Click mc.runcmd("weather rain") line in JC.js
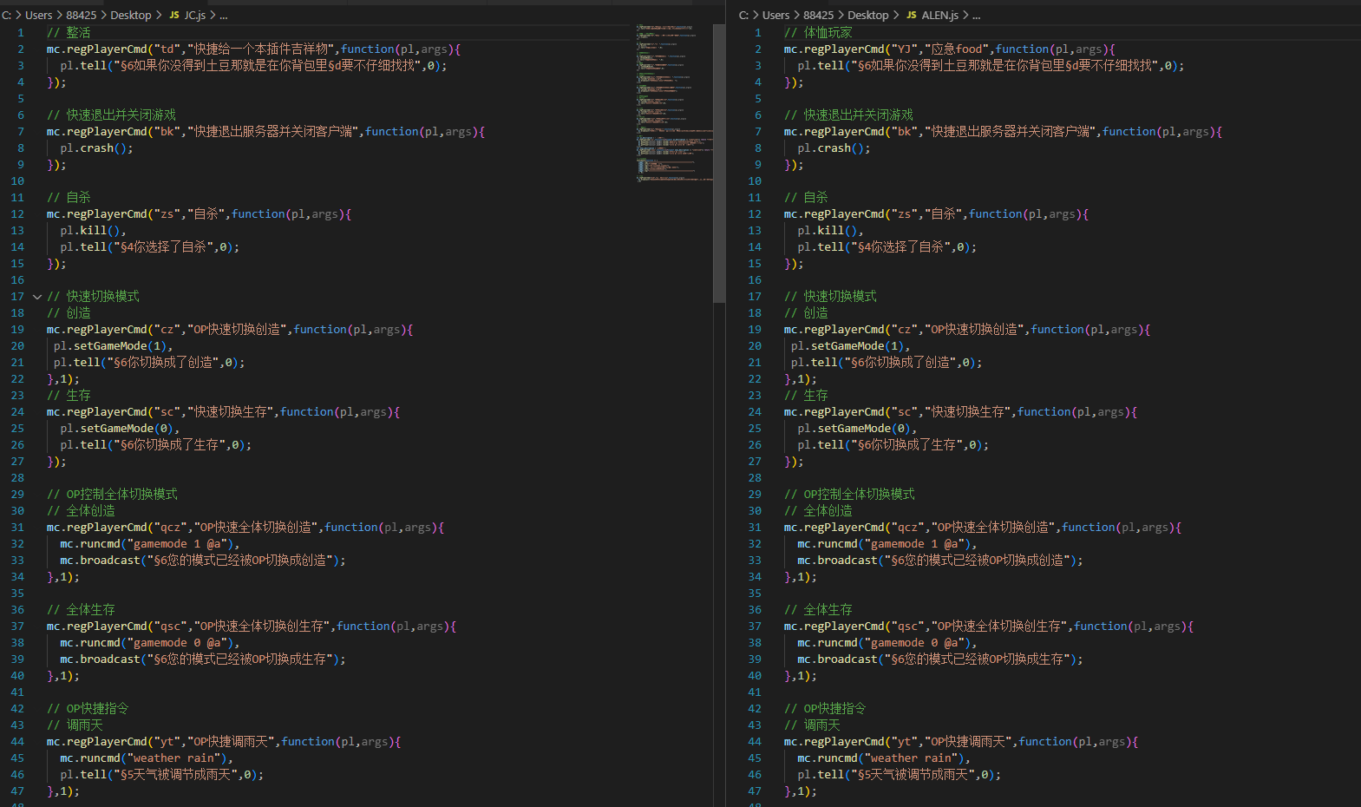 pos(147,758)
